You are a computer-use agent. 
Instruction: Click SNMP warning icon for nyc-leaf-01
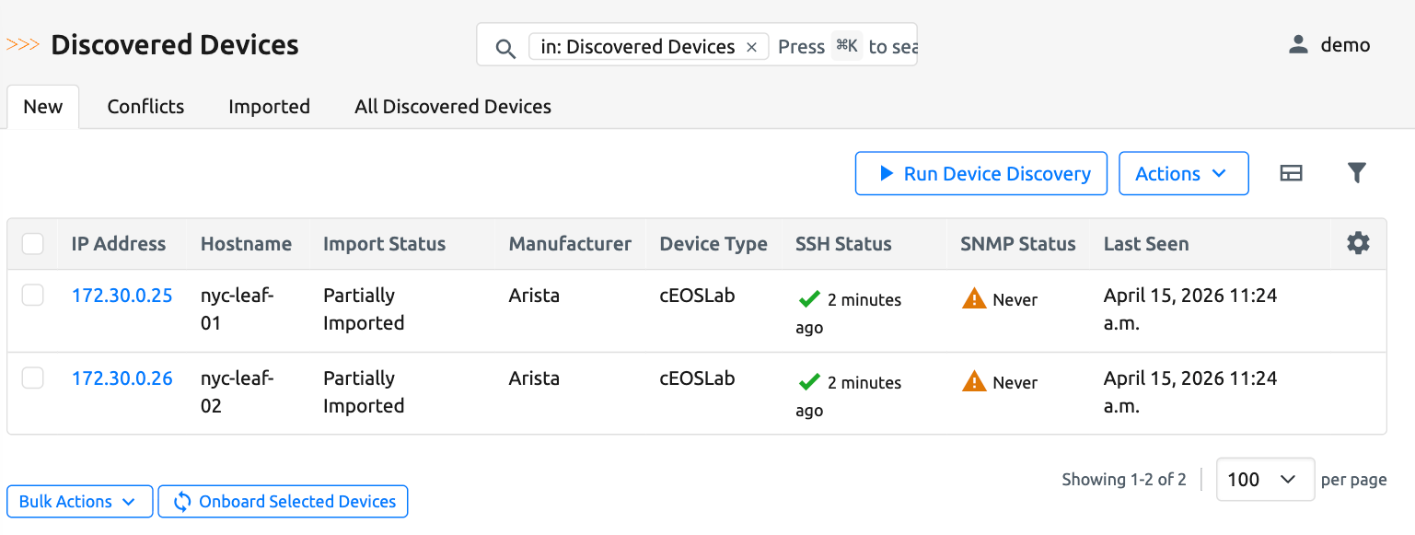tap(973, 299)
